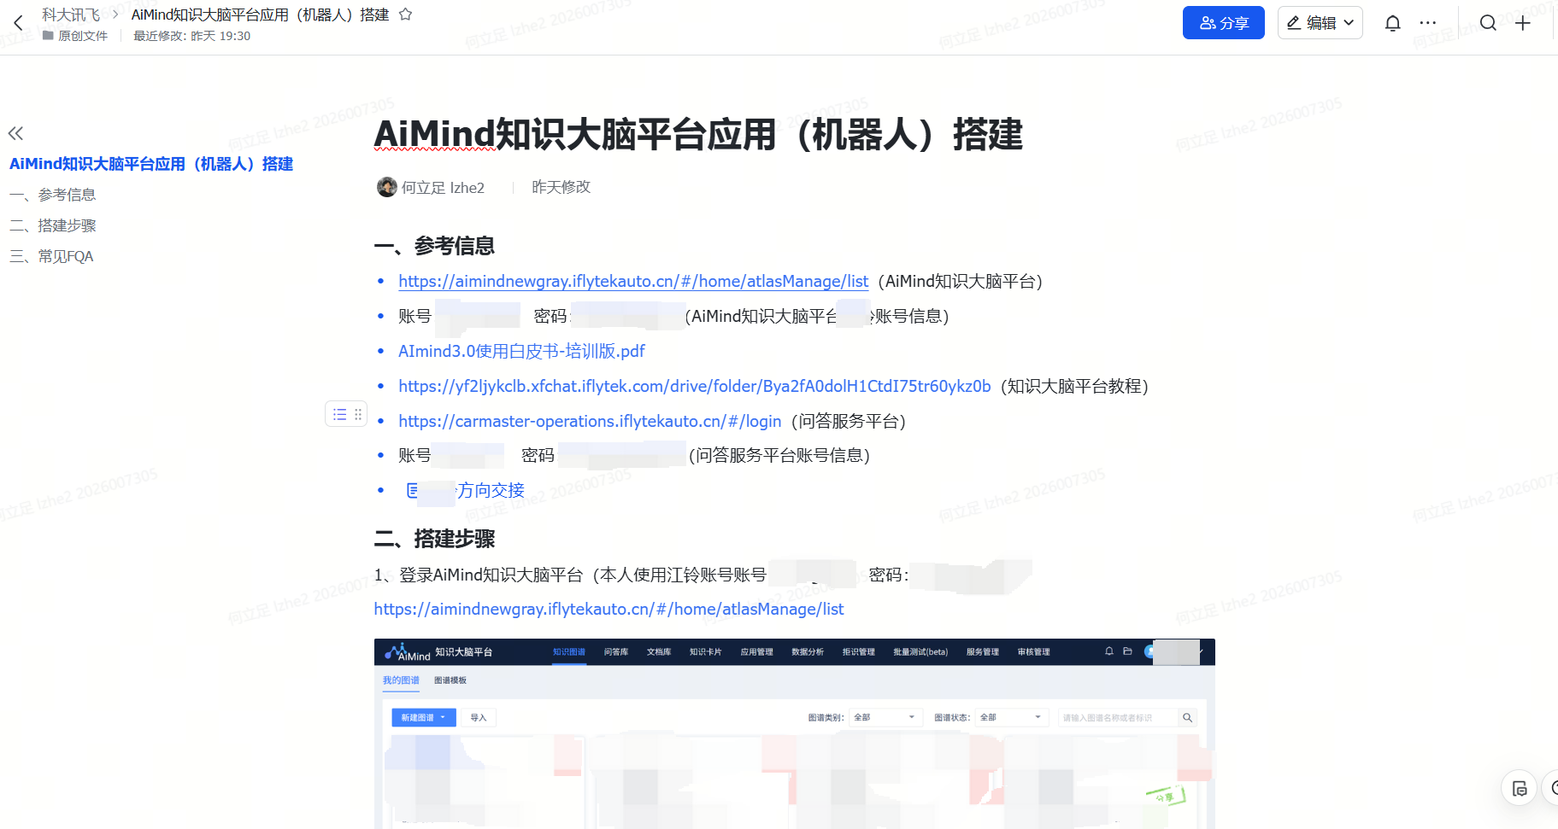Click the document name in the breadcrumb
The height and width of the screenshot is (829, 1558).
(x=260, y=15)
